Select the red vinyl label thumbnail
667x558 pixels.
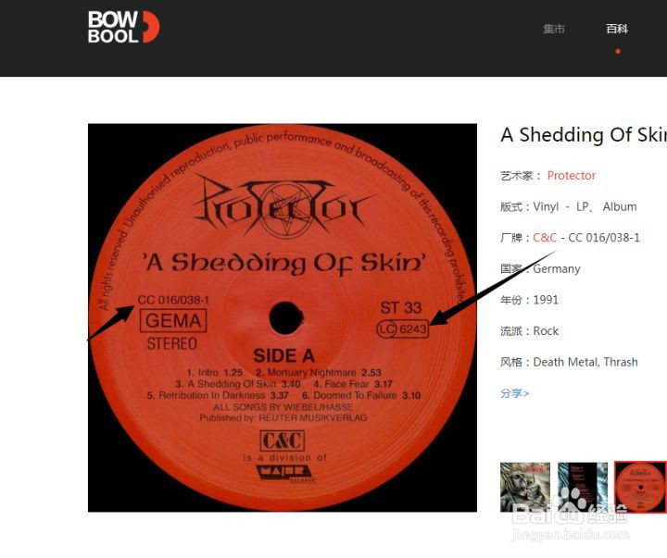[640, 487]
